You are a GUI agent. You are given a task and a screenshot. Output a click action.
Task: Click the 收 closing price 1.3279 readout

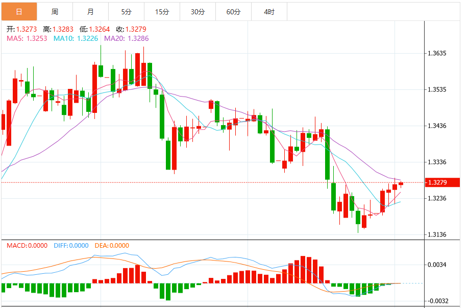(x=131, y=29)
